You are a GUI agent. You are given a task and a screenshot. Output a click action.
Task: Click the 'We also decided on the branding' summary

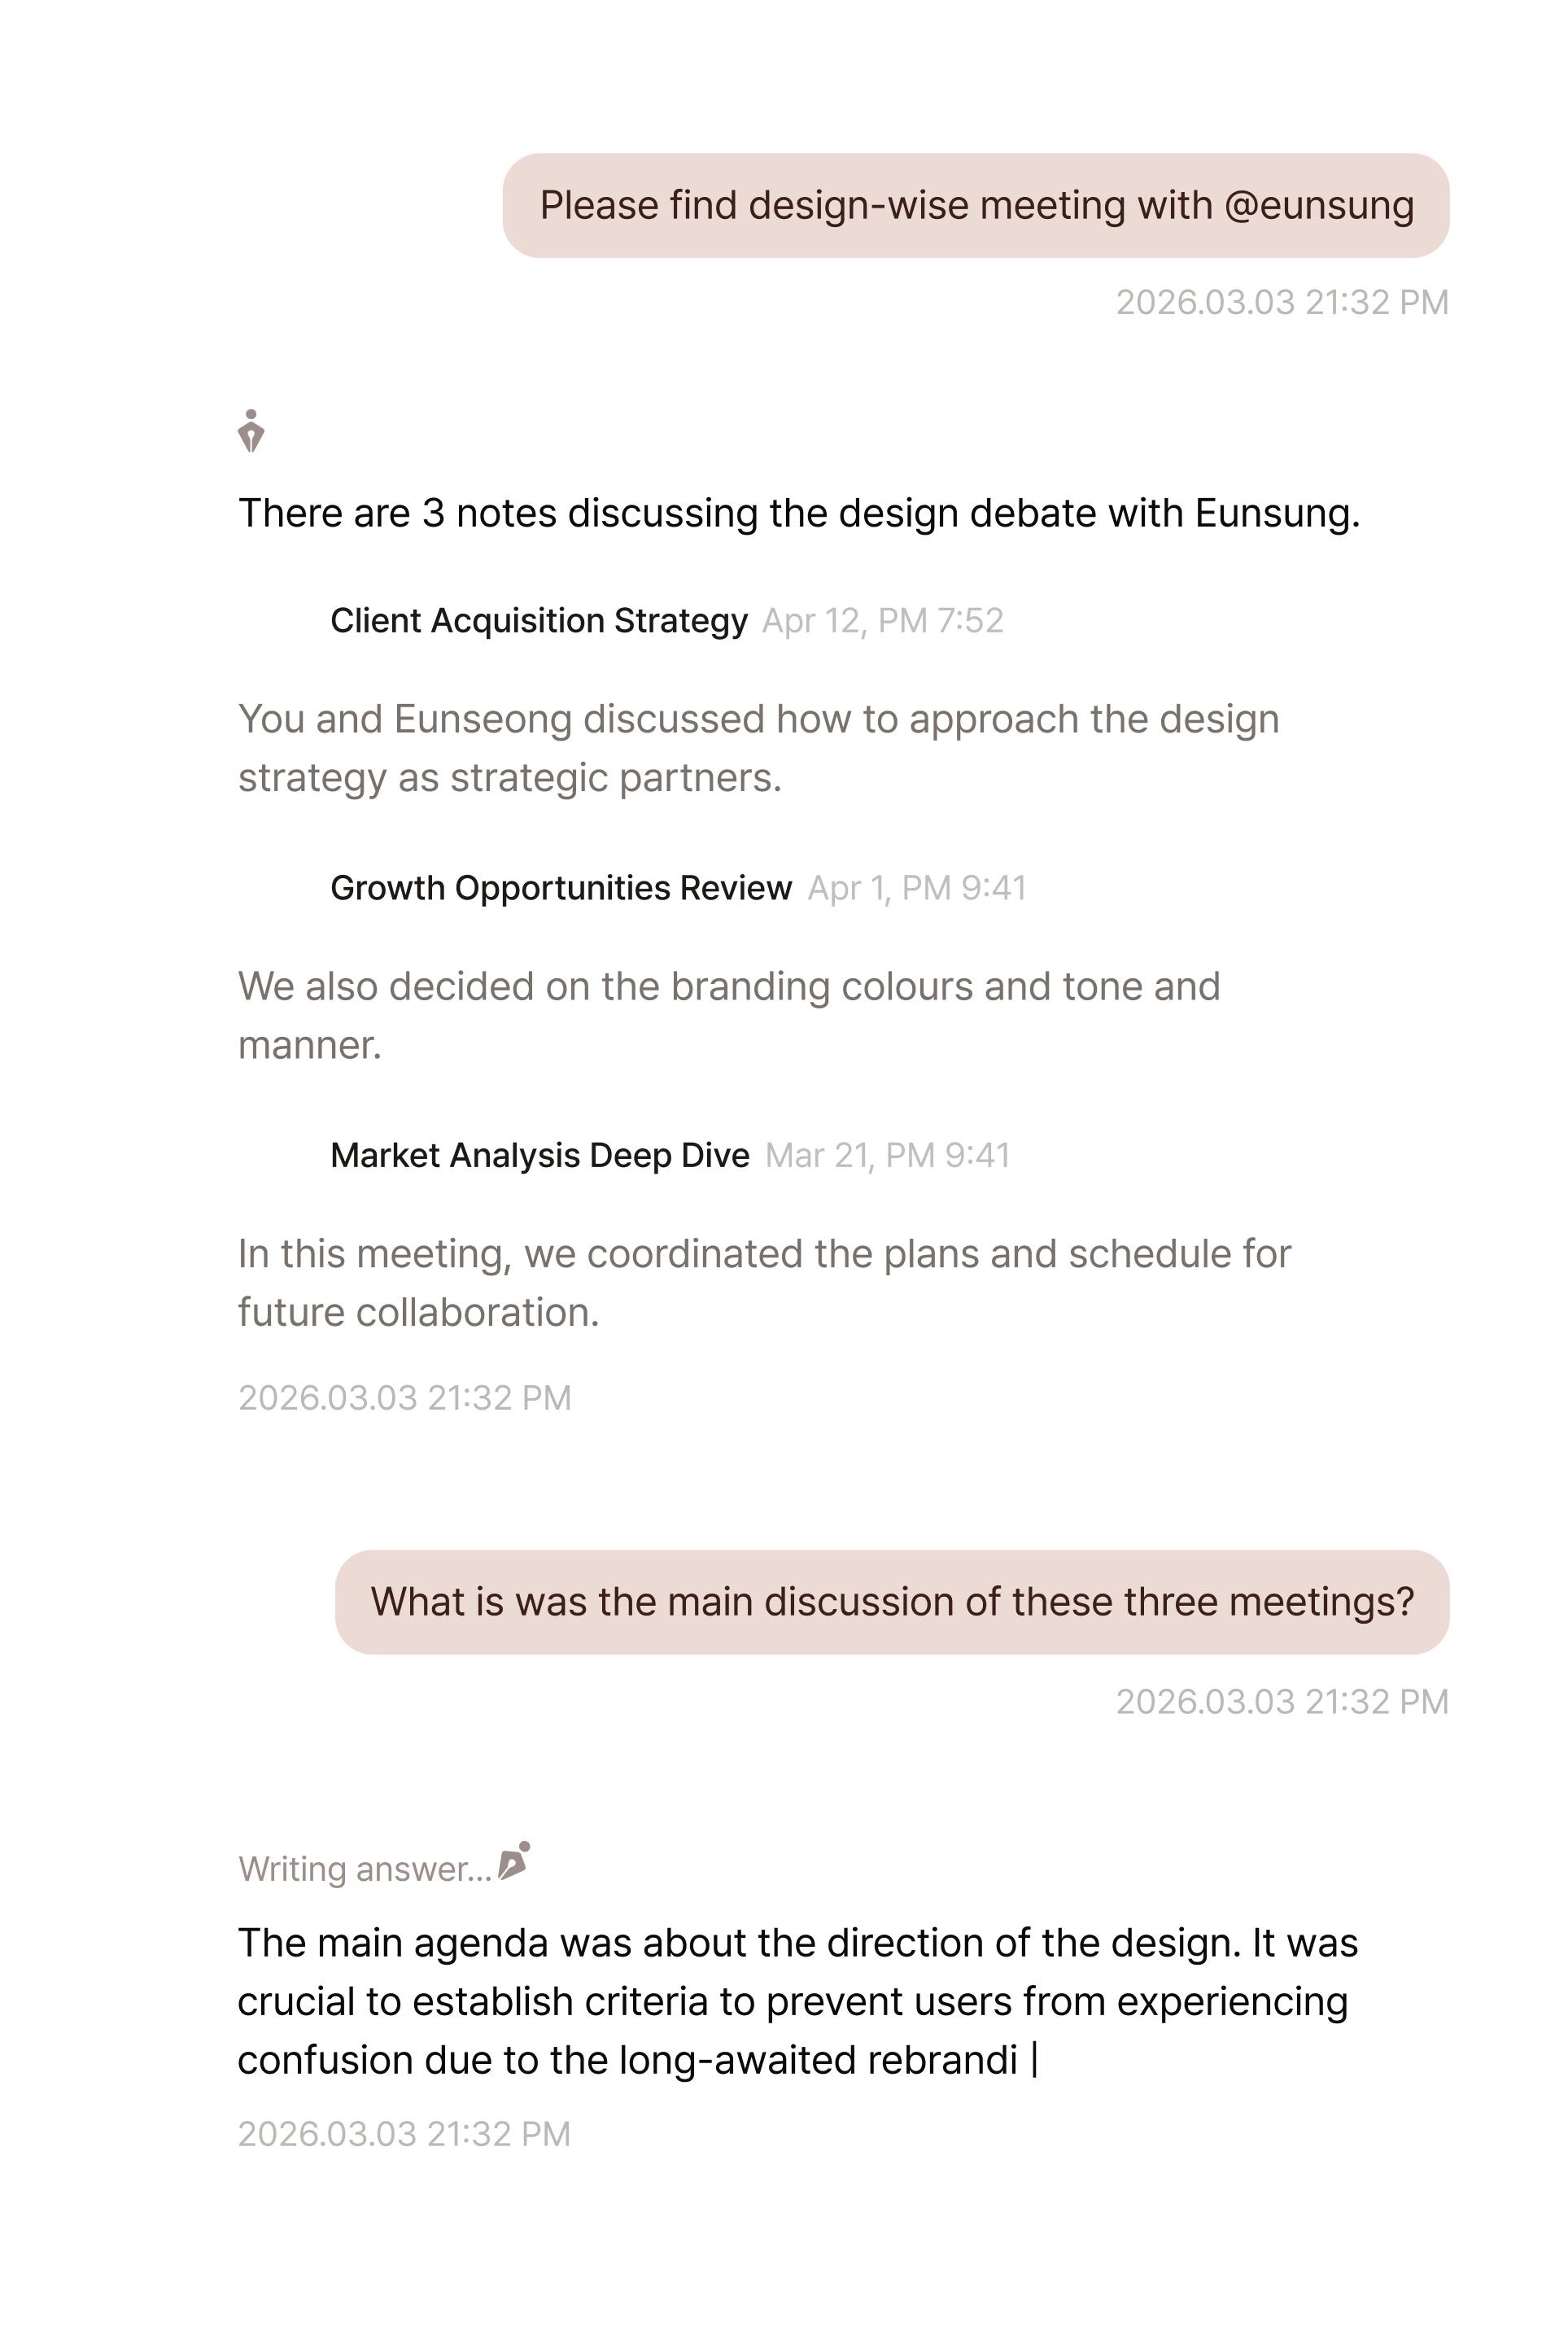[728, 1015]
